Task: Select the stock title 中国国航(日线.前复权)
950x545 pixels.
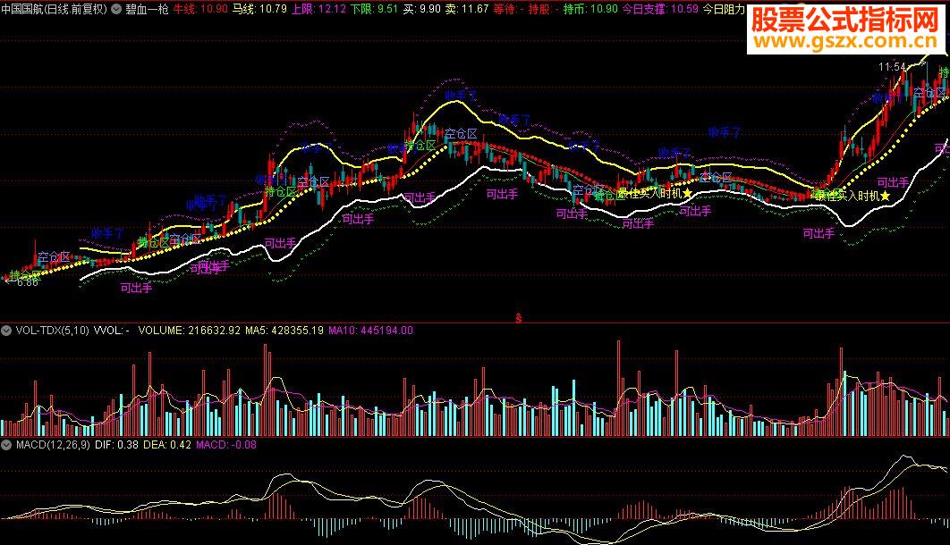Action: click(x=54, y=9)
